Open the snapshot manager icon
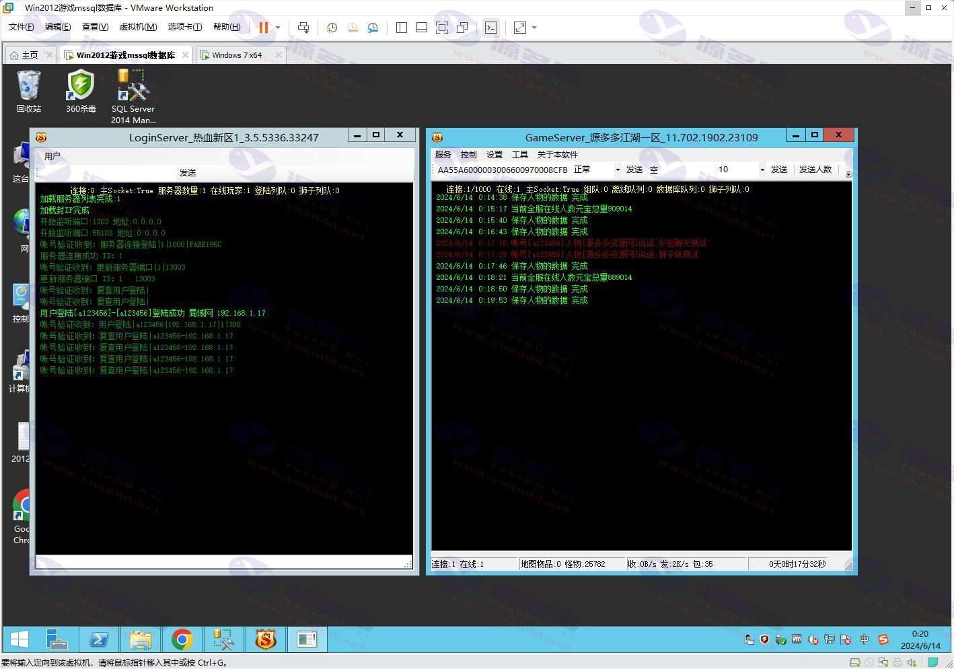This screenshot has width=954, height=669. [373, 28]
